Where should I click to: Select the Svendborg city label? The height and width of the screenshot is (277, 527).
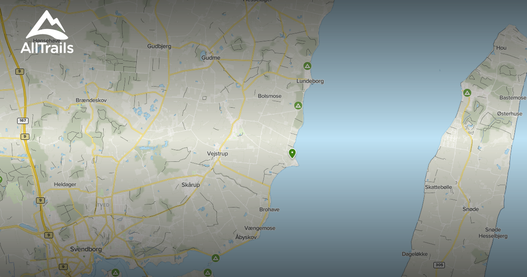[86, 249]
